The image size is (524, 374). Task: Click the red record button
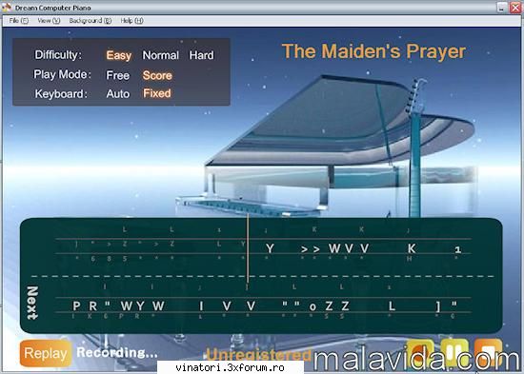click(x=420, y=353)
